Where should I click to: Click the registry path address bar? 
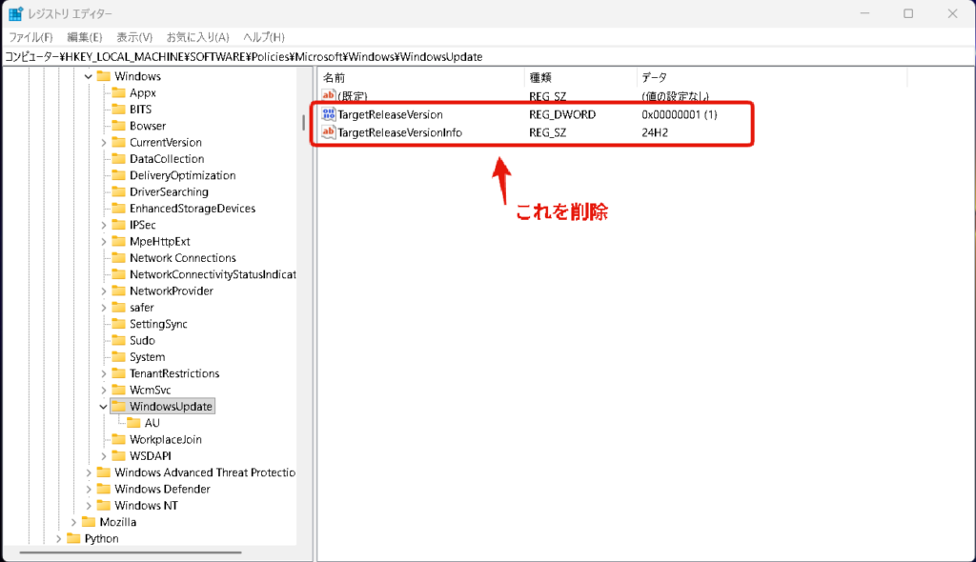pyautogui.click(x=477, y=56)
